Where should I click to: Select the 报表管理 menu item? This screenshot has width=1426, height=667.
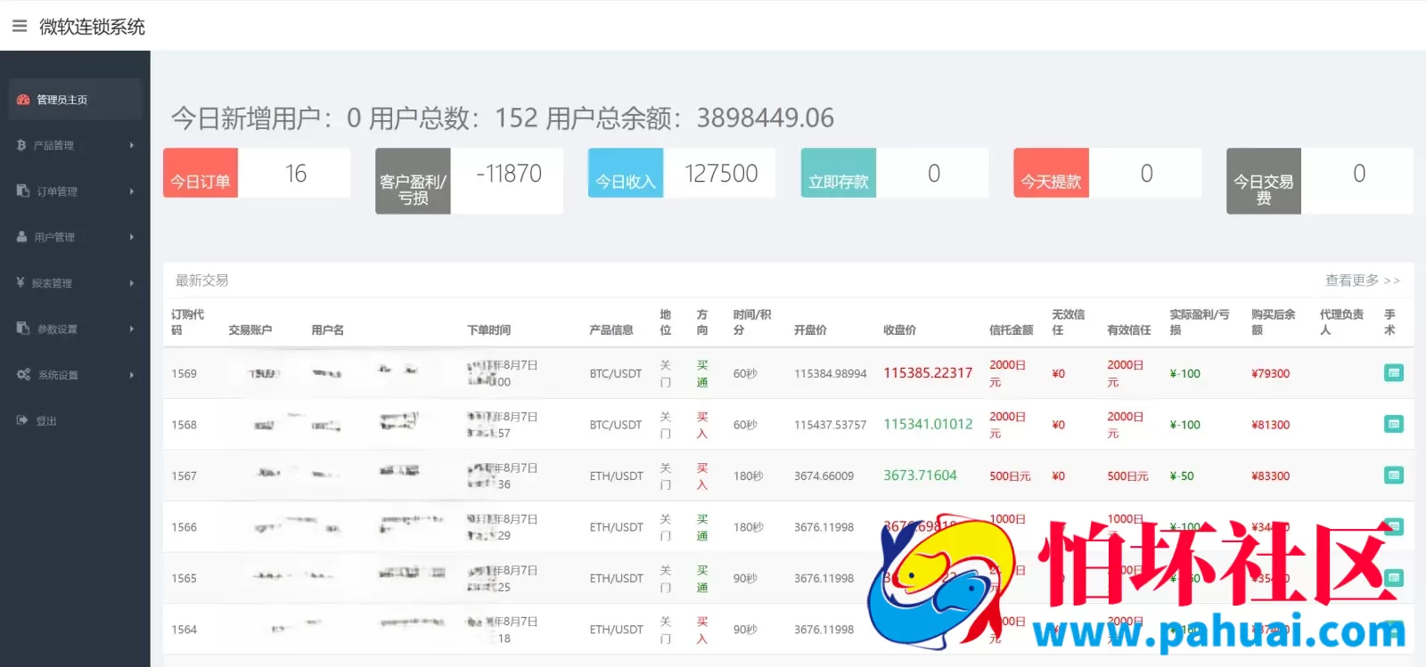pos(75,282)
